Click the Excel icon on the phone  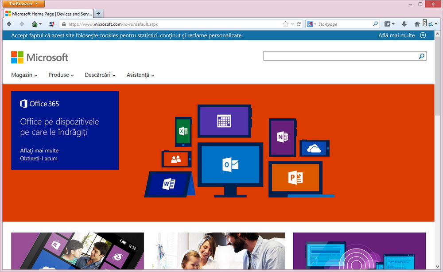point(183,131)
